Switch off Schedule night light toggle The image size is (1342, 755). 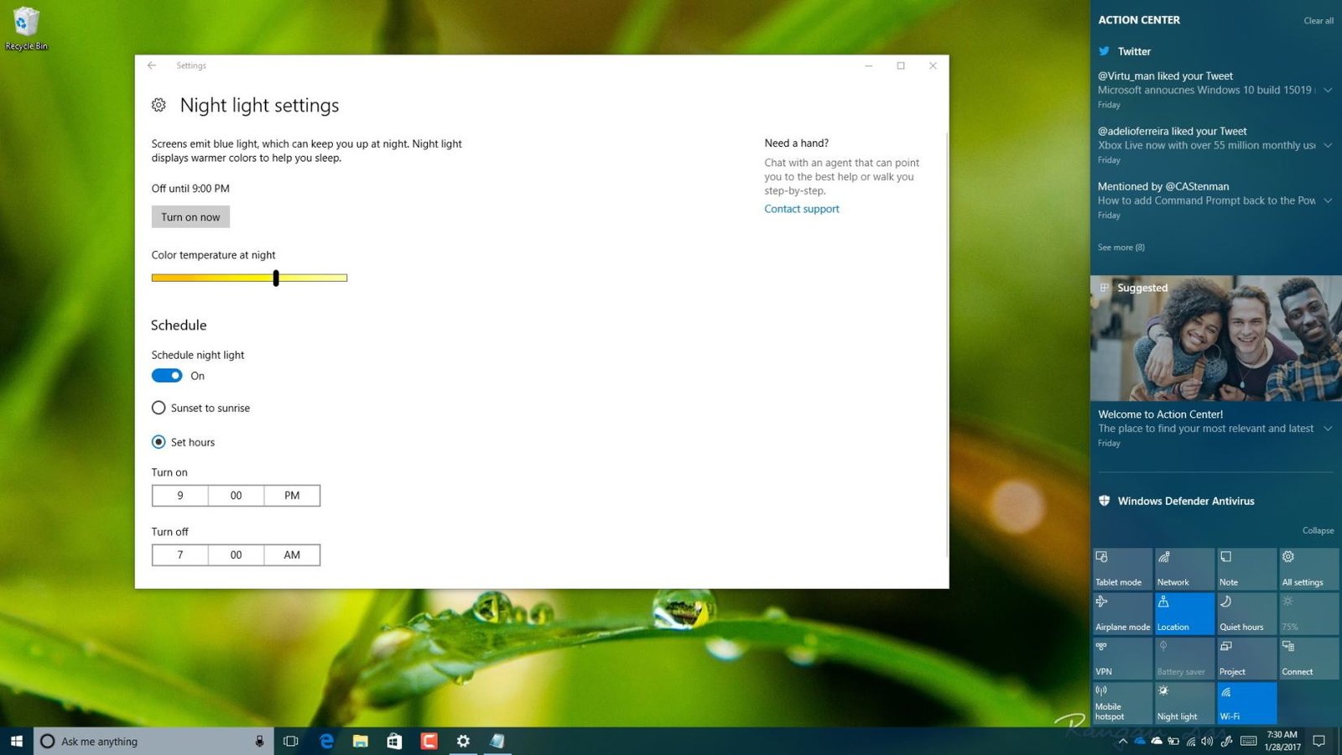[x=167, y=376]
